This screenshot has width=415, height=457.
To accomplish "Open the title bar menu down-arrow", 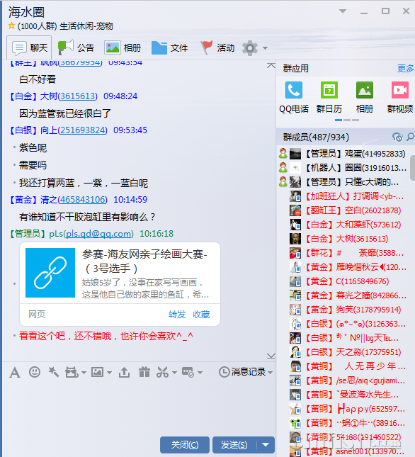I will tap(343, 11).
